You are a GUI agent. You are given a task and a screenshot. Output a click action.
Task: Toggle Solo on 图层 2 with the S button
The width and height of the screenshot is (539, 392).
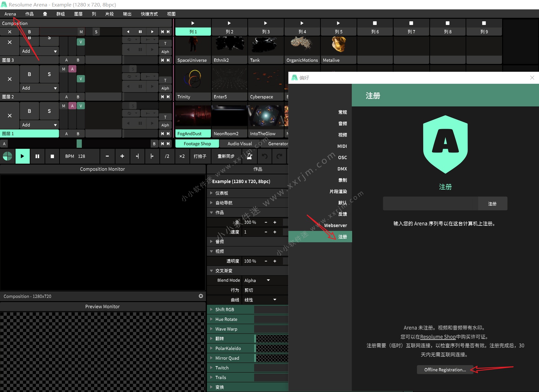click(49, 74)
